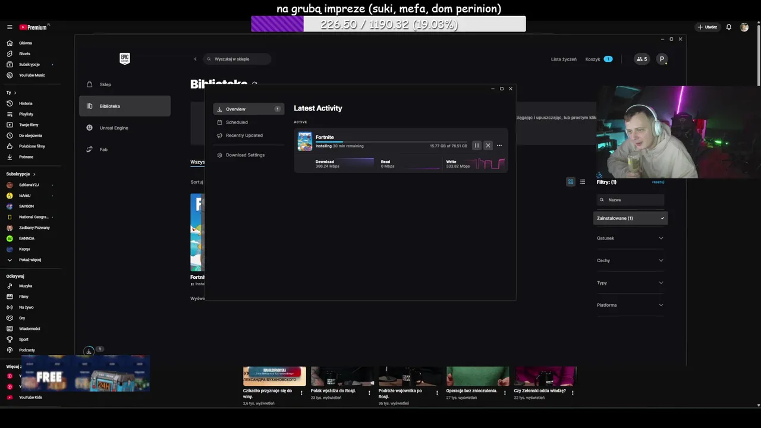Select Biblioteka in the Epic Games sidebar
This screenshot has width=761, height=428.
pyautogui.click(x=125, y=106)
